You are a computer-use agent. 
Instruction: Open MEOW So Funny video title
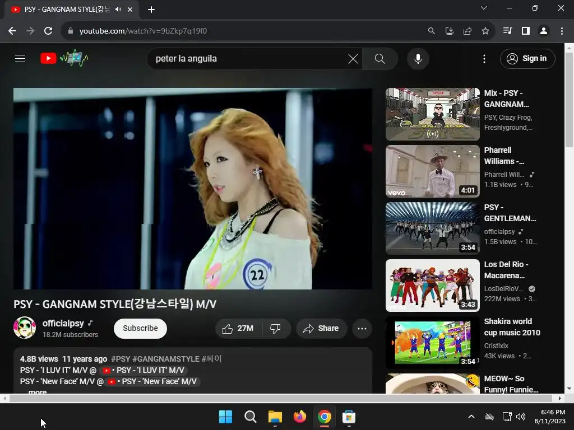(x=511, y=384)
